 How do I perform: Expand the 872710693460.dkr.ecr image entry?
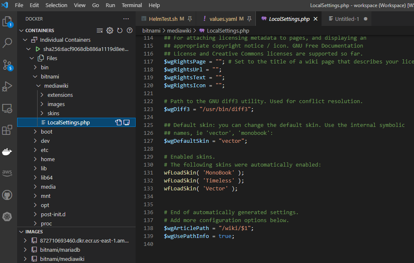[x=25, y=240]
